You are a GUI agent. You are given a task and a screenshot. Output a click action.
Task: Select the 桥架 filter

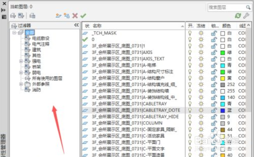(x=37, y=67)
